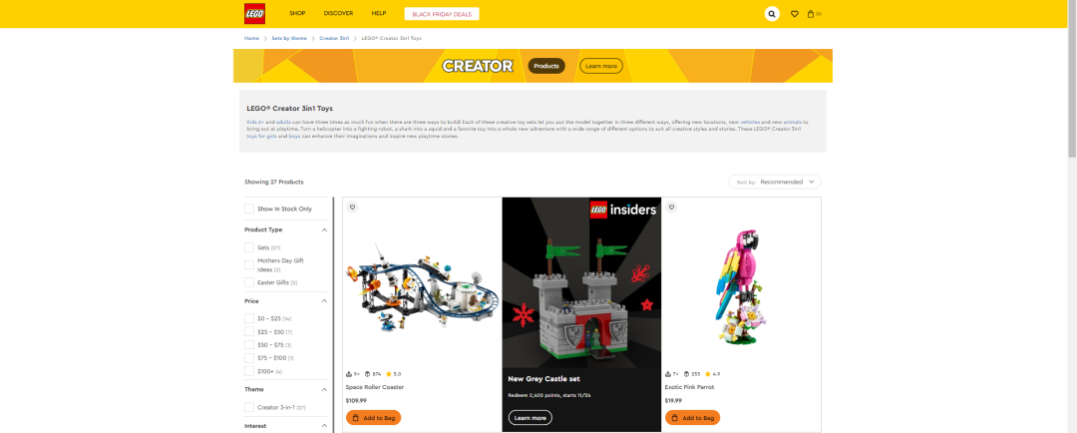Viewport: 1077px width, 433px height.
Task: Click the star rating on Exotic Pink Parrot
Action: click(712, 374)
